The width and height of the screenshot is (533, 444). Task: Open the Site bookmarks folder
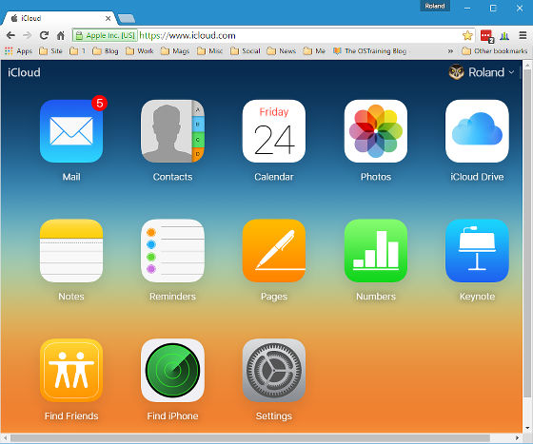coord(50,51)
